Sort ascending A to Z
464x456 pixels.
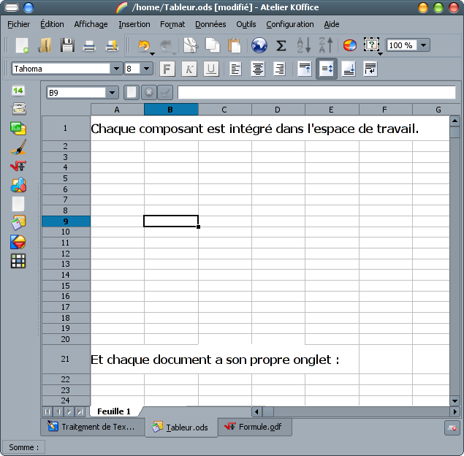(x=304, y=45)
